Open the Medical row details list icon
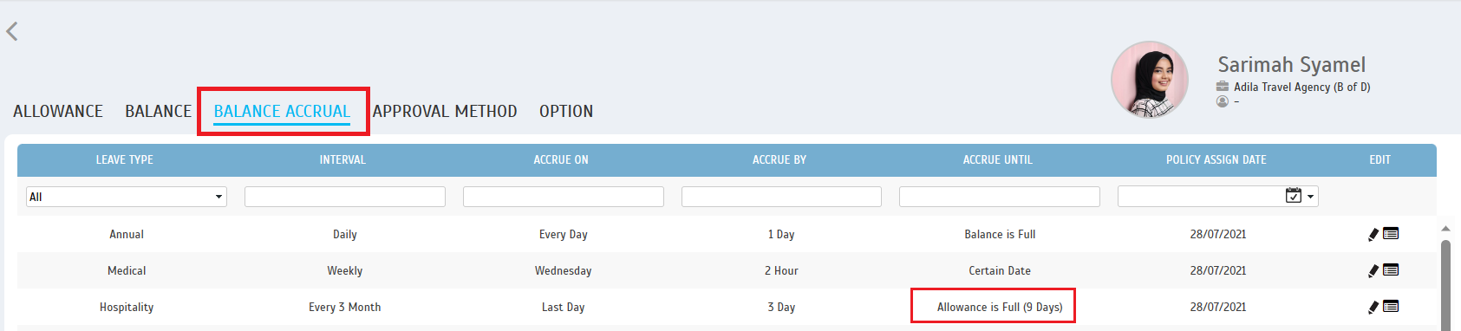The height and width of the screenshot is (331, 1461). click(x=1391, y=269)
